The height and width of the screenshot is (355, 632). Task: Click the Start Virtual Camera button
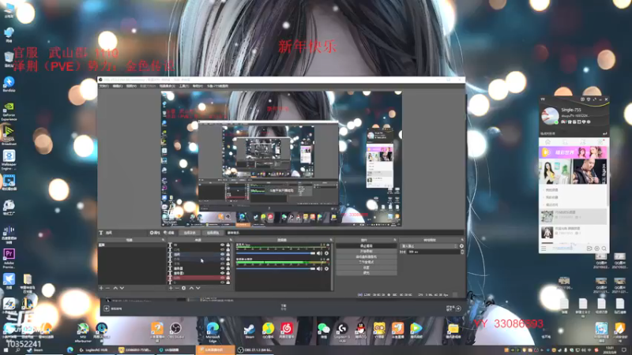coord(366,257)
